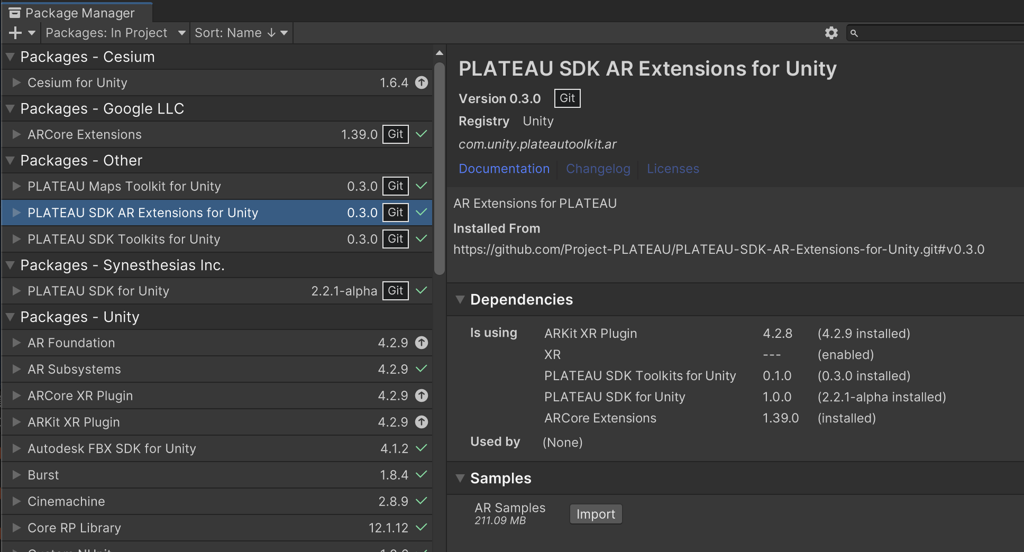Click installed checkmark for PLATEAU SDK for Unity

pos(422,290)
